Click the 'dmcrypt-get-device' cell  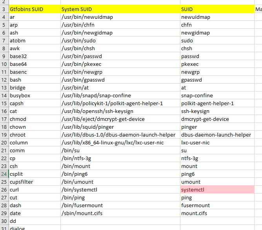point(217,119)
